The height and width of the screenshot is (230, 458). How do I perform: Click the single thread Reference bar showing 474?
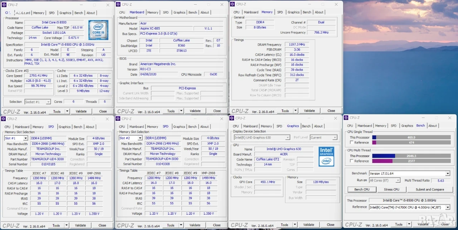click(x=411, y=143)
